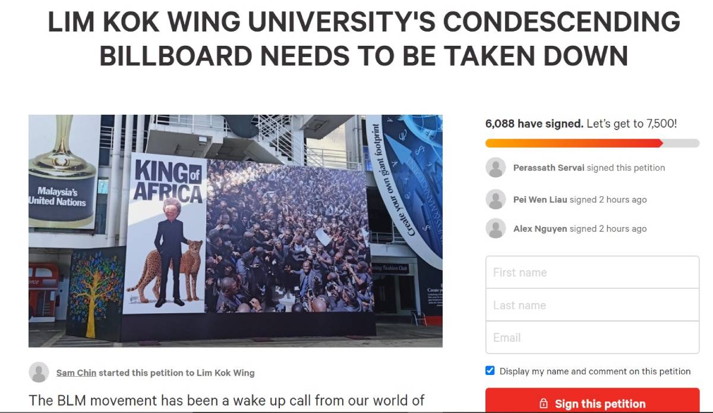Open Sam Chin's profile link

pos(76,373)
